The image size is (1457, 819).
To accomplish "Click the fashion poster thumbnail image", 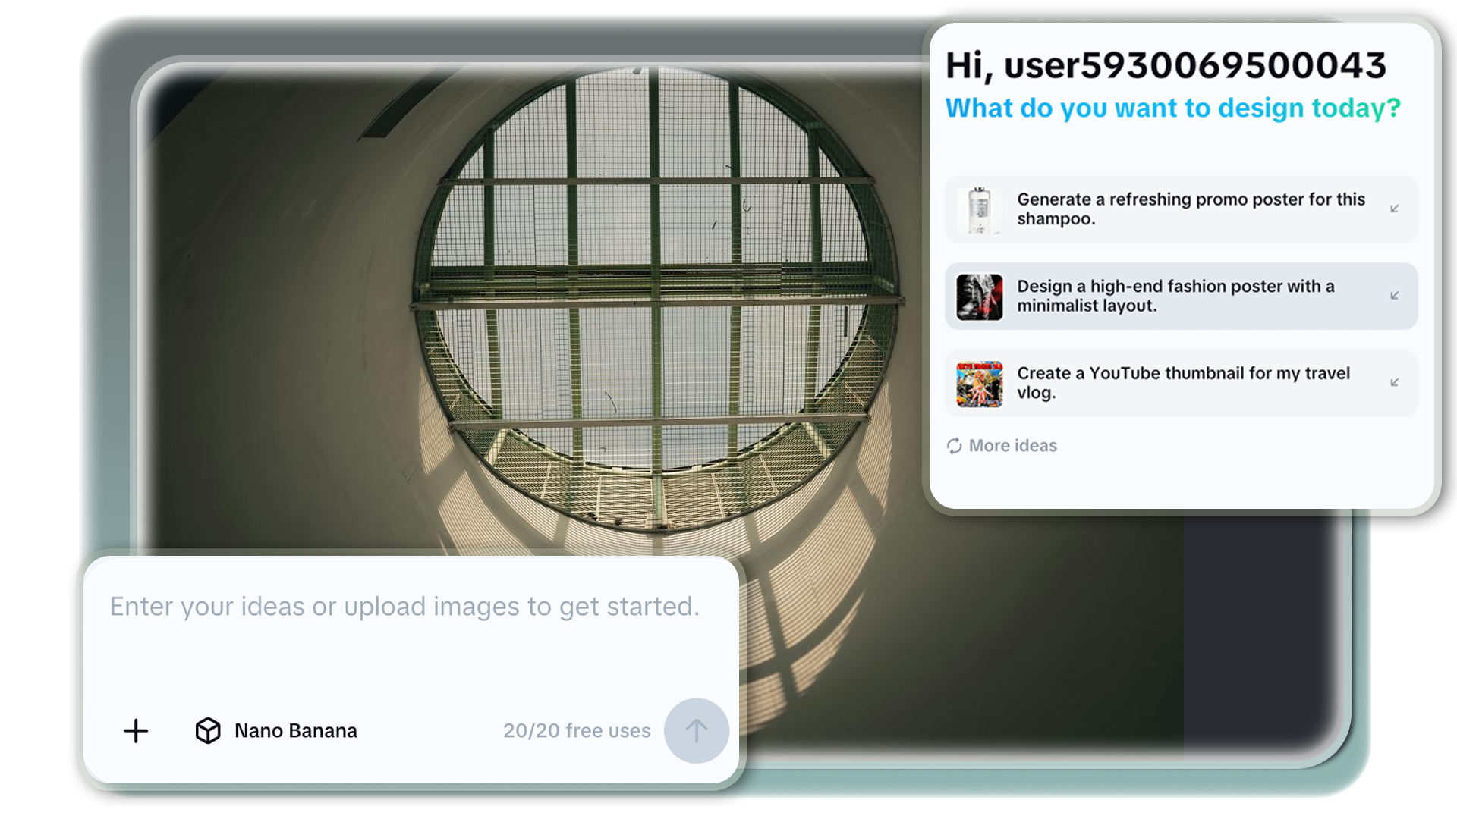I will tap(979, 297).
